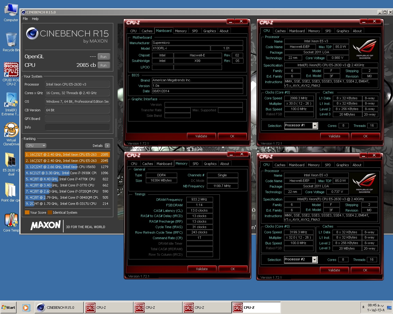Viewport: 393px width, 314px height.
Task: Open the E5 2630 v3 dual folder
Action: pos(11,164)
